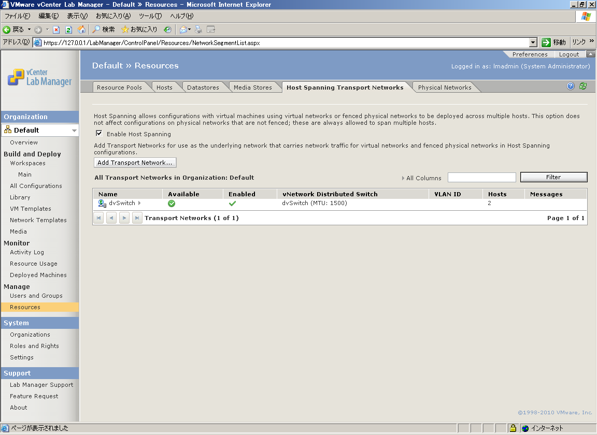Open the ツール(T) menu
Image resolution: width=597 pixels, height=435 pixels.
(x=150, y=16)
